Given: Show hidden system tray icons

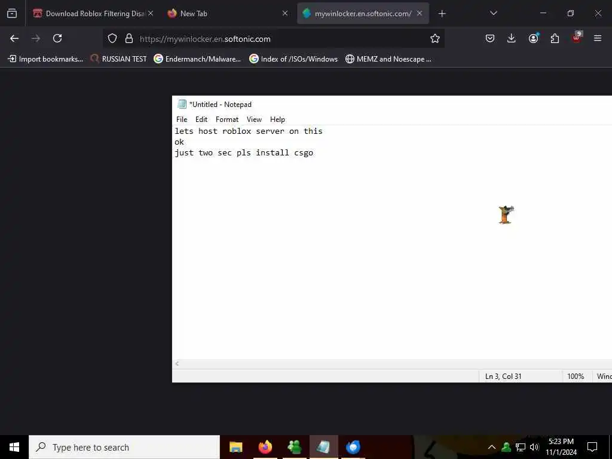Looking at the screenshot, I should pos(492,447).
